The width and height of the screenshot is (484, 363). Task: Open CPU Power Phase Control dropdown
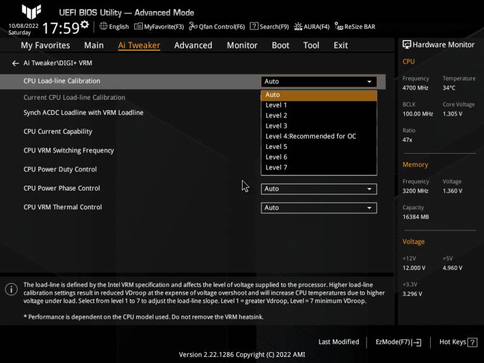click(x=319, y=189)
